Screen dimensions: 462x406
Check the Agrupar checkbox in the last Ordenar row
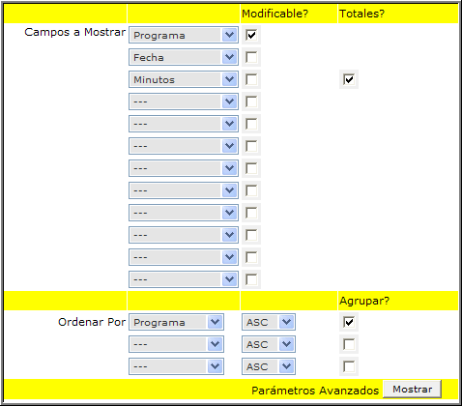(349, 366)
